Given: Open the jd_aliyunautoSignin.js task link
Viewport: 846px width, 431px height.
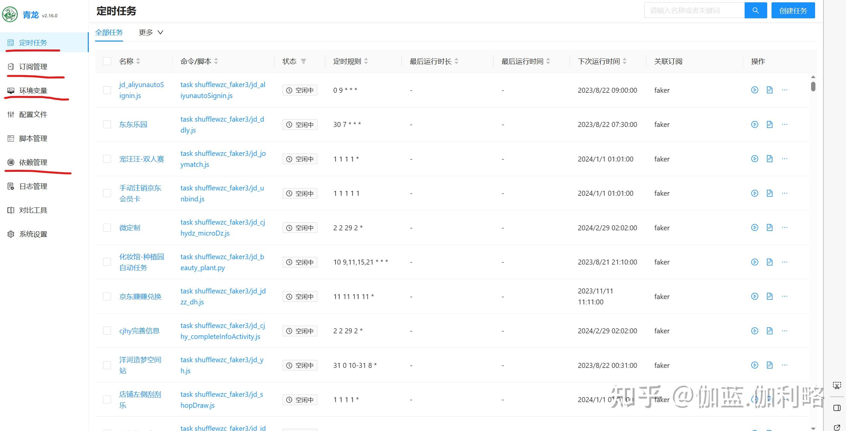Looking at the screenshot, I should coord(142,90).
